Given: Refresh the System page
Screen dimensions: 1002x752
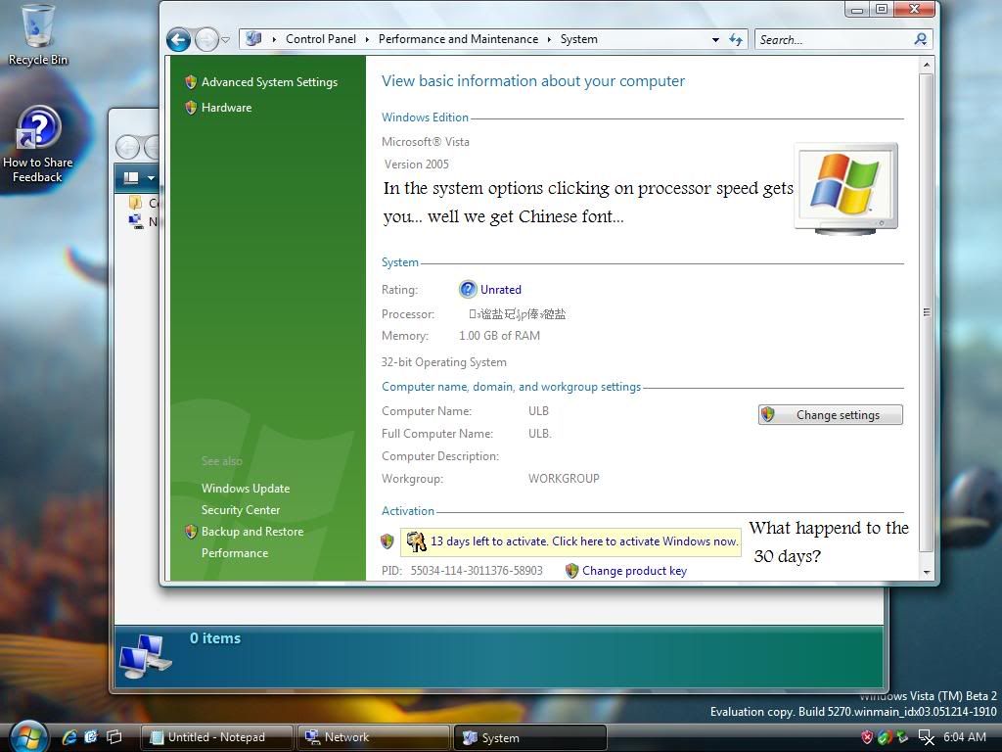Looking at the screenshot, I should 736,39.
